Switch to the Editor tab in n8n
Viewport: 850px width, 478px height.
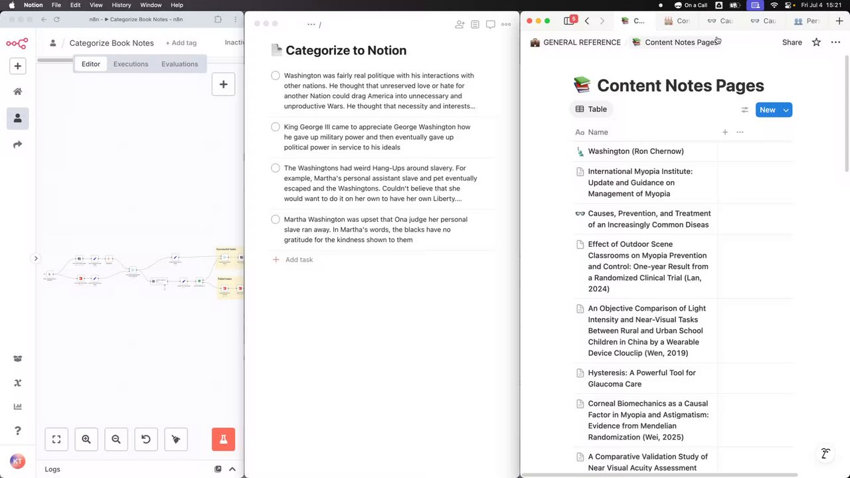click(x=91, y=64)
